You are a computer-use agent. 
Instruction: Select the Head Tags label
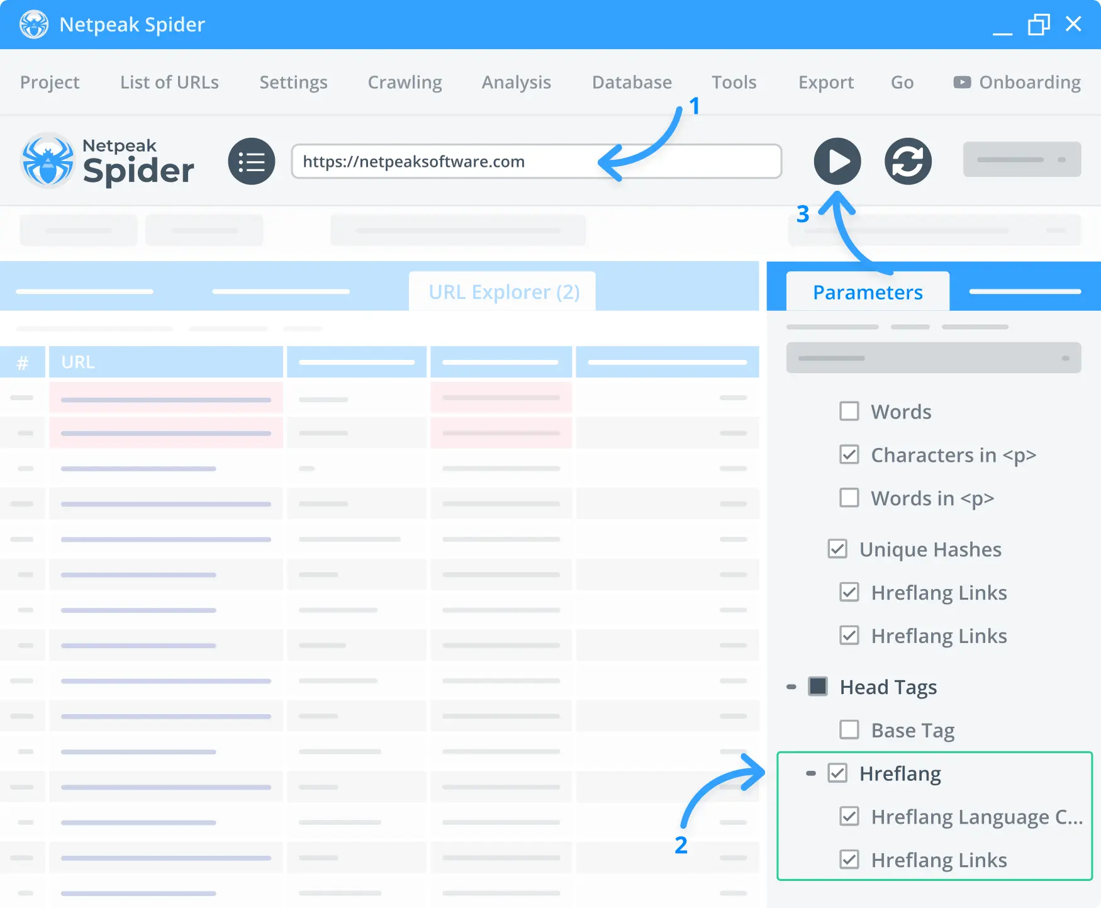888,687
